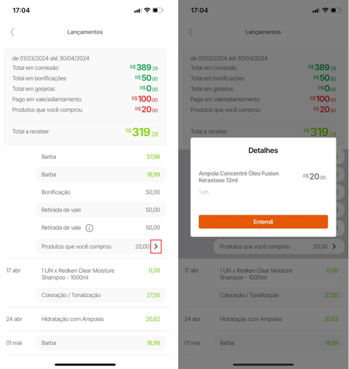This screenshot has height=369, width=349.
Task: Tap the Ampola Concentré Óleo Fusion item text
Action: pos(239,177)
